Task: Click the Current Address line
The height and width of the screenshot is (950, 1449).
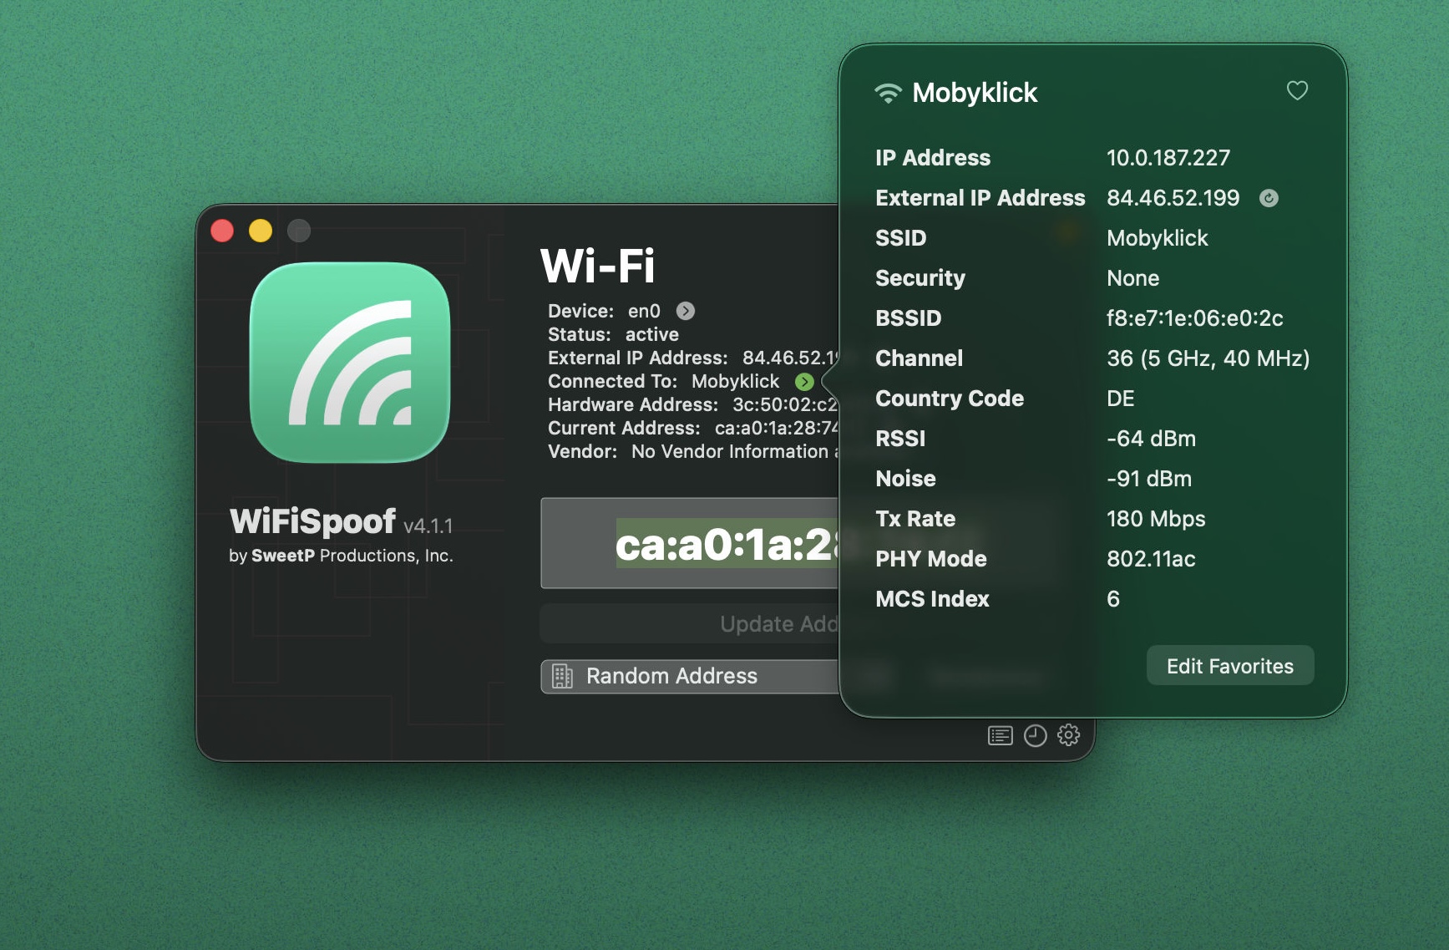Action: [x=693, y=428]
